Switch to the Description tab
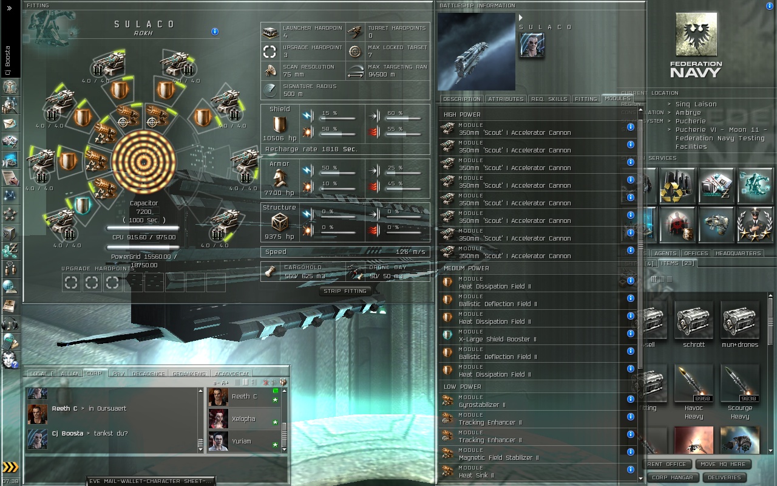Image resolution: width=777 pixels, height=486 pixels. tap(462, 99)
